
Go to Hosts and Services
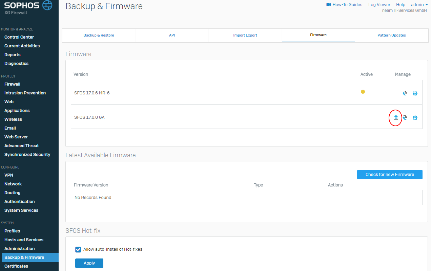[x=24, y=240]
